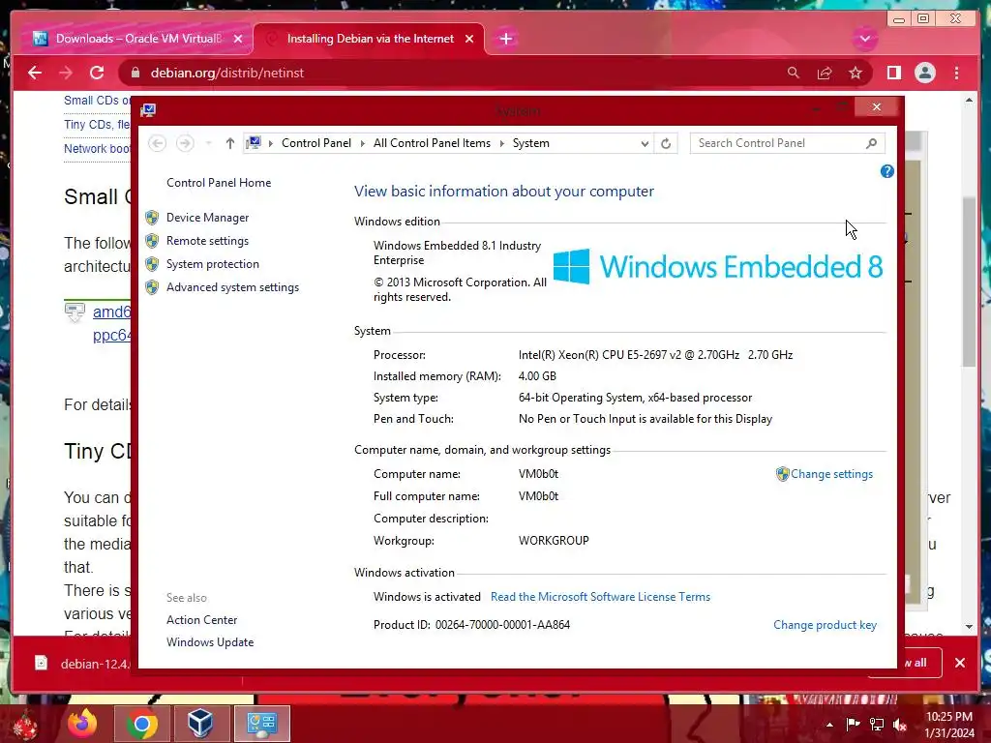Open Device Manager from the sidebar
Viewport: 991px width, 743px height.
(207, 218)
